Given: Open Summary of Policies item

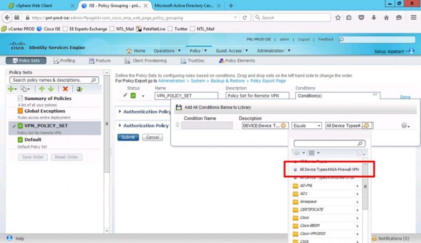Looking at the screenshot, I should point(48,98).
